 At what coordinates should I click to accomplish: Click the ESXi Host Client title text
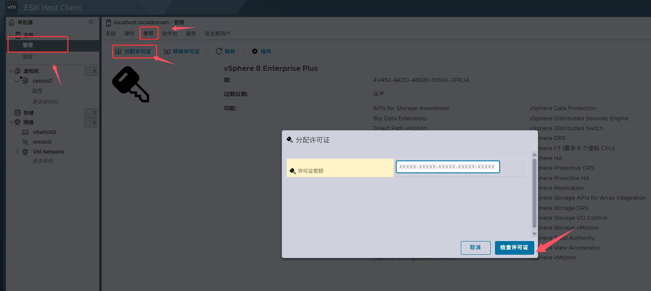53,8
